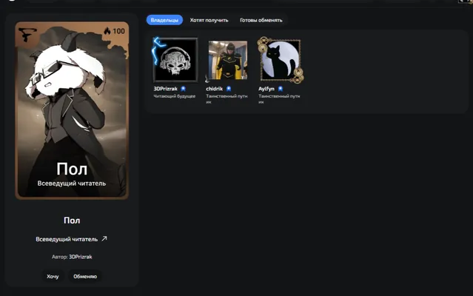Viewport: 473px width, 296px height.
Task: Click the chidrik username
Action: 214,89
